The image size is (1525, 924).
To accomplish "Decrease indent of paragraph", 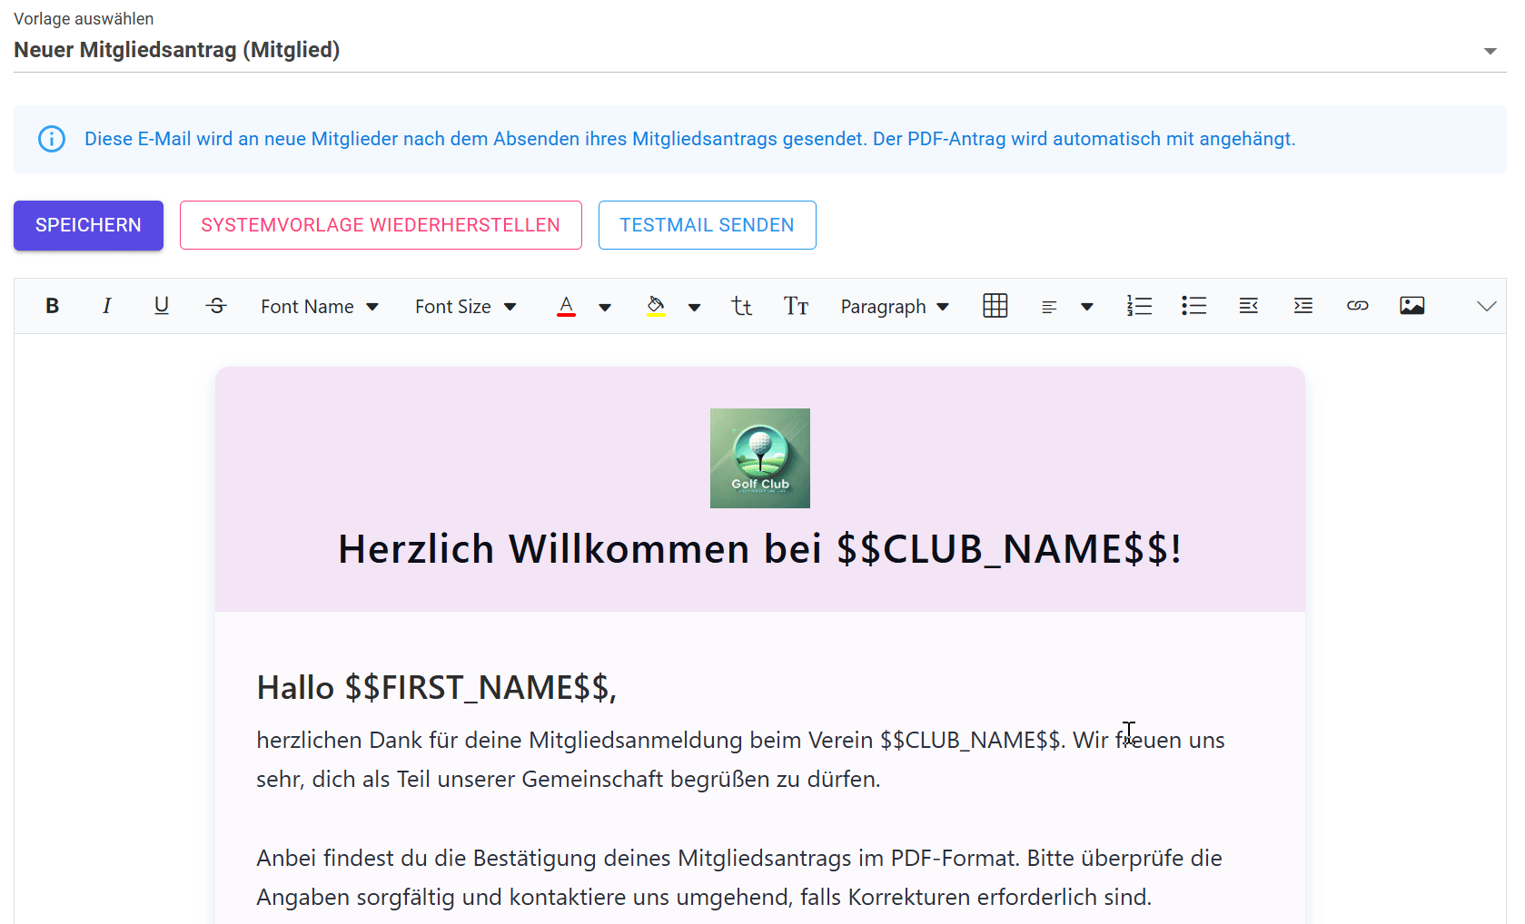I will 1249,306.
